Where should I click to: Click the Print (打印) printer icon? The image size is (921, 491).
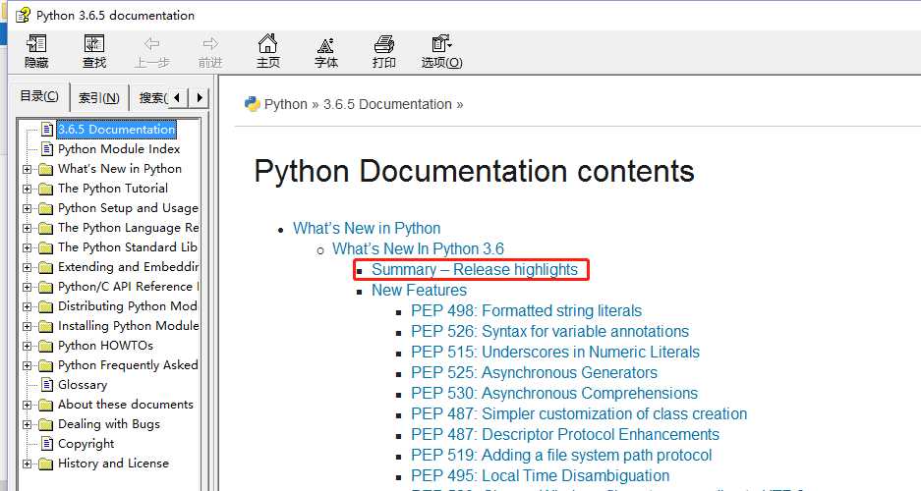(383, 44)
